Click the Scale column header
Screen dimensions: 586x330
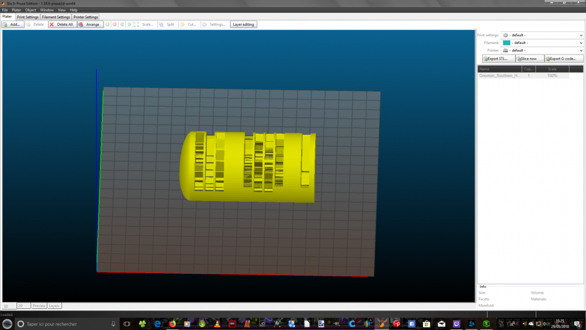coord(553,69)
